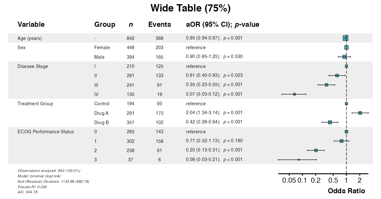This screenshot has height=199, width=381.
Task: Click the Stage III odds ratio square
Action: (x=327, y=85)
